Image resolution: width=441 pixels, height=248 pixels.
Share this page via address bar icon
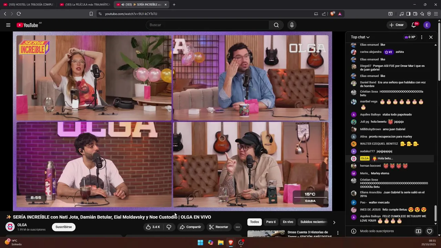pos(324,14)
